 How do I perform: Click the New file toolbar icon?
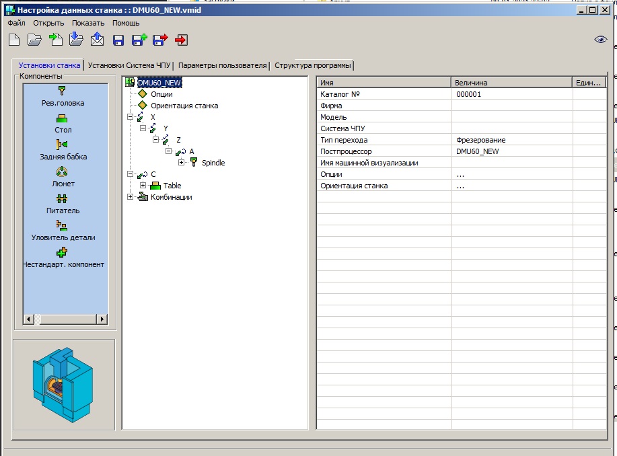[14, 40]
